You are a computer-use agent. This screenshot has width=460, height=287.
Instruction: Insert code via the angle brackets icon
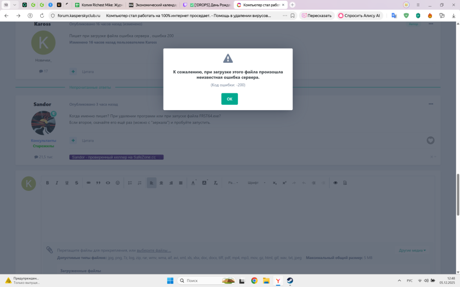(108, 183)
